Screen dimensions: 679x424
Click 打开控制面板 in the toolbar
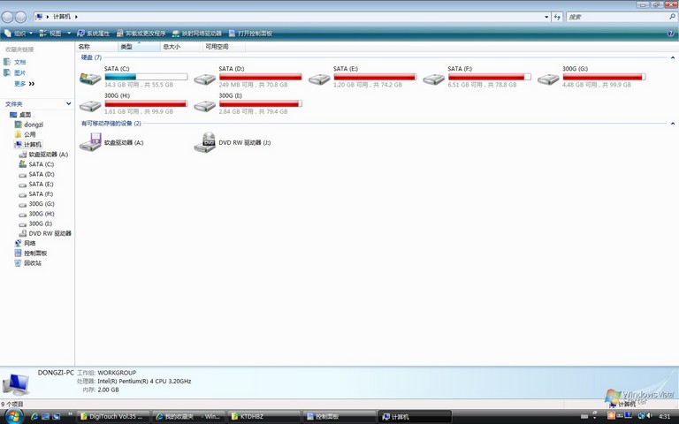click(x=251, y=34)
